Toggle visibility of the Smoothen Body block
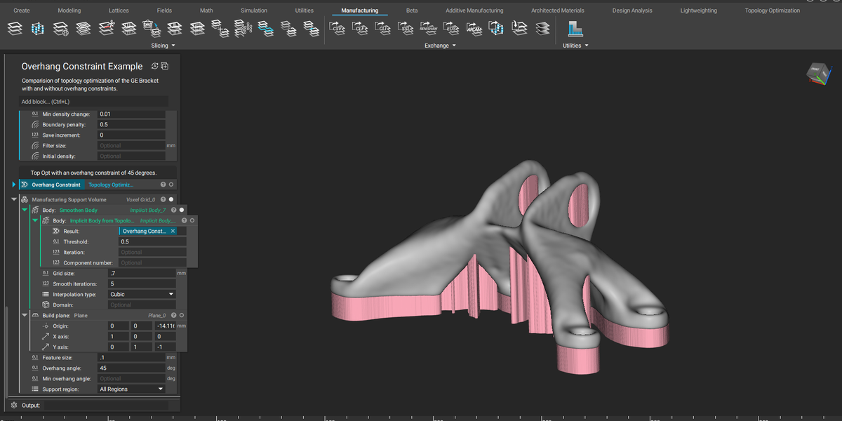The width and height of the screenshot is (842, 421). (182, 210)
